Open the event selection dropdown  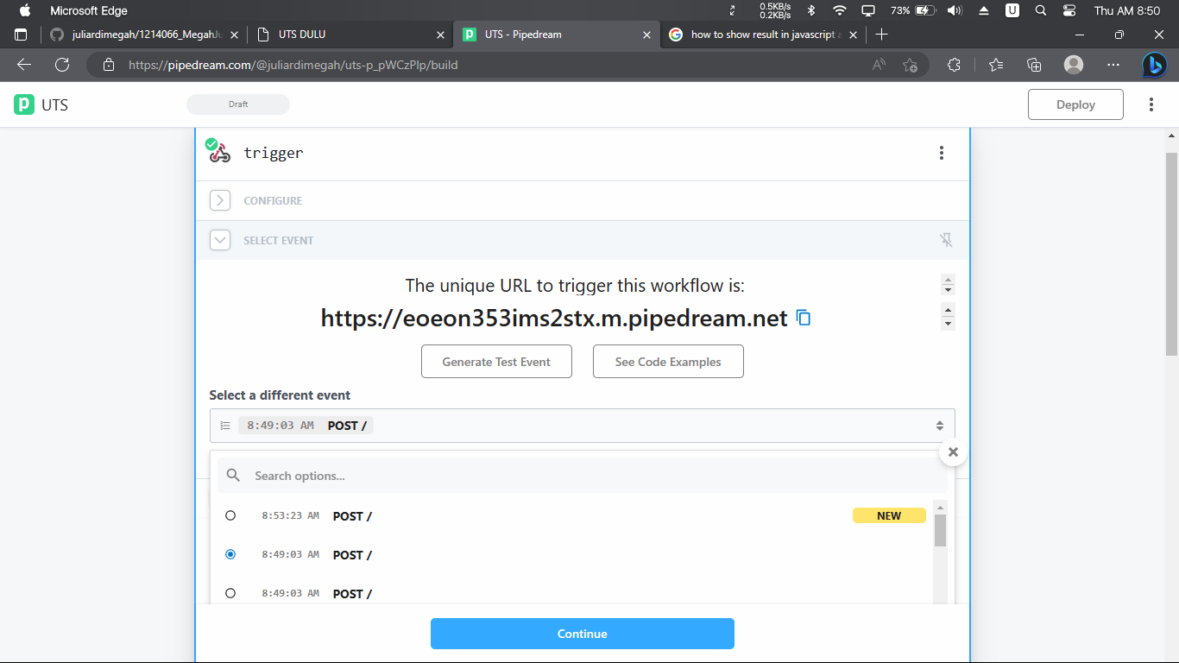[x=582, y=426]
